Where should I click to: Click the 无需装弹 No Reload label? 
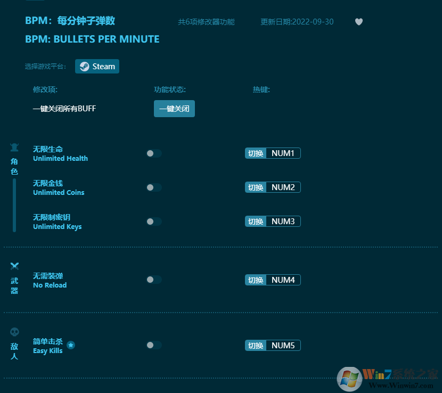(50, 280)
